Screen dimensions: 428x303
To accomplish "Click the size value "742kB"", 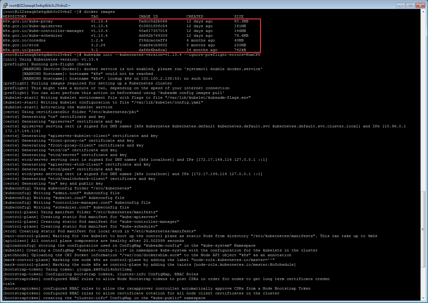I will tap(240, 50).
